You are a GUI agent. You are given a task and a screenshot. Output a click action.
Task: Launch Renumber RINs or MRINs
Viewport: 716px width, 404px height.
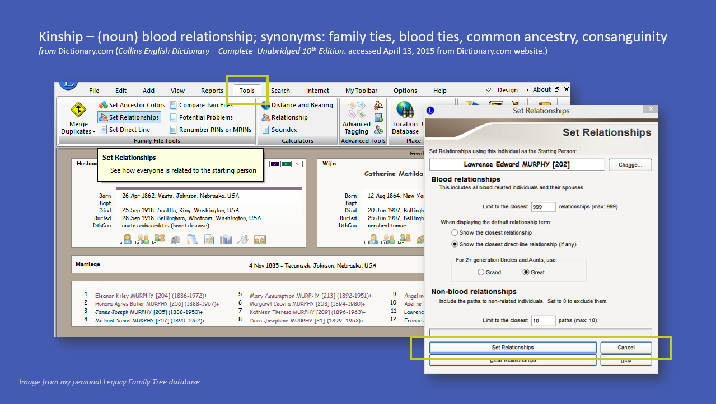coord(210,130)
